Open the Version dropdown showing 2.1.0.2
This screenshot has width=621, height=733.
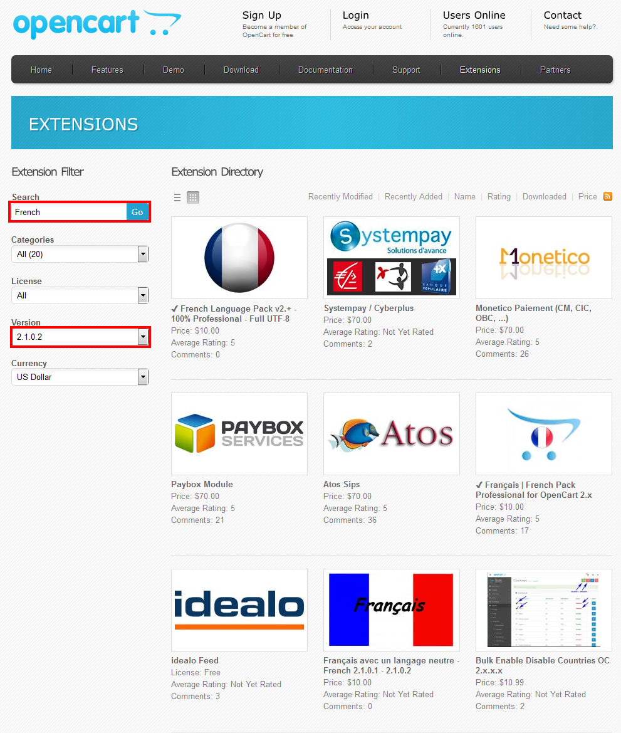[x=80, y=337]
